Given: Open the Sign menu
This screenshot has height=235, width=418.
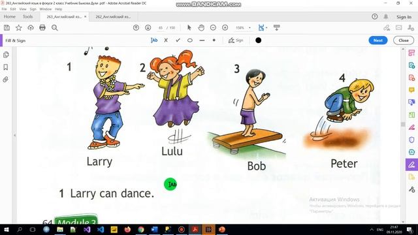Looking at the screenshot, I should (x=33, y=9).
